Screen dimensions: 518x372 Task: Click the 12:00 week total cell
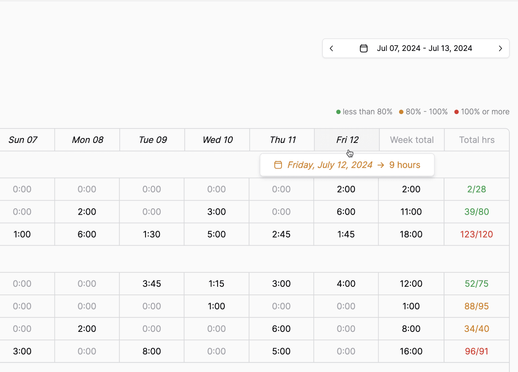[411, 283]
